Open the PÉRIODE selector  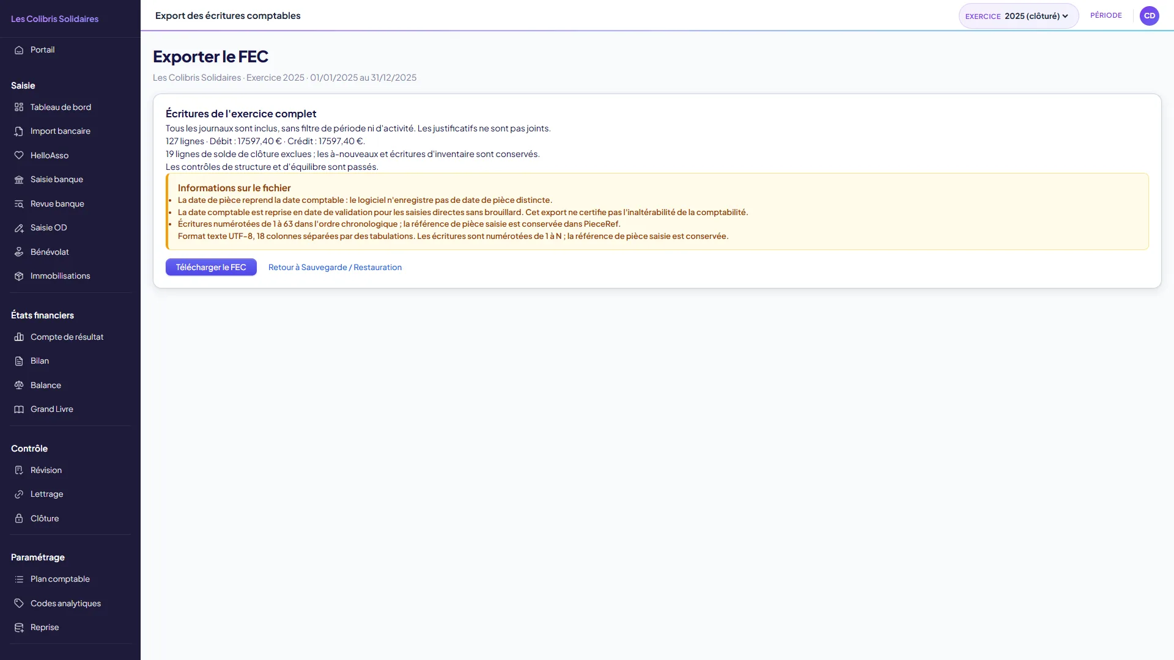1106,15
